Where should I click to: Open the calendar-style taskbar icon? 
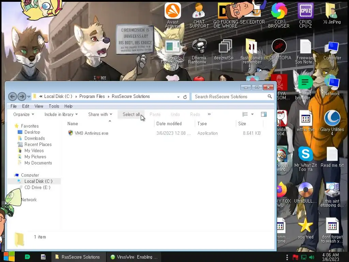point(43,257)
